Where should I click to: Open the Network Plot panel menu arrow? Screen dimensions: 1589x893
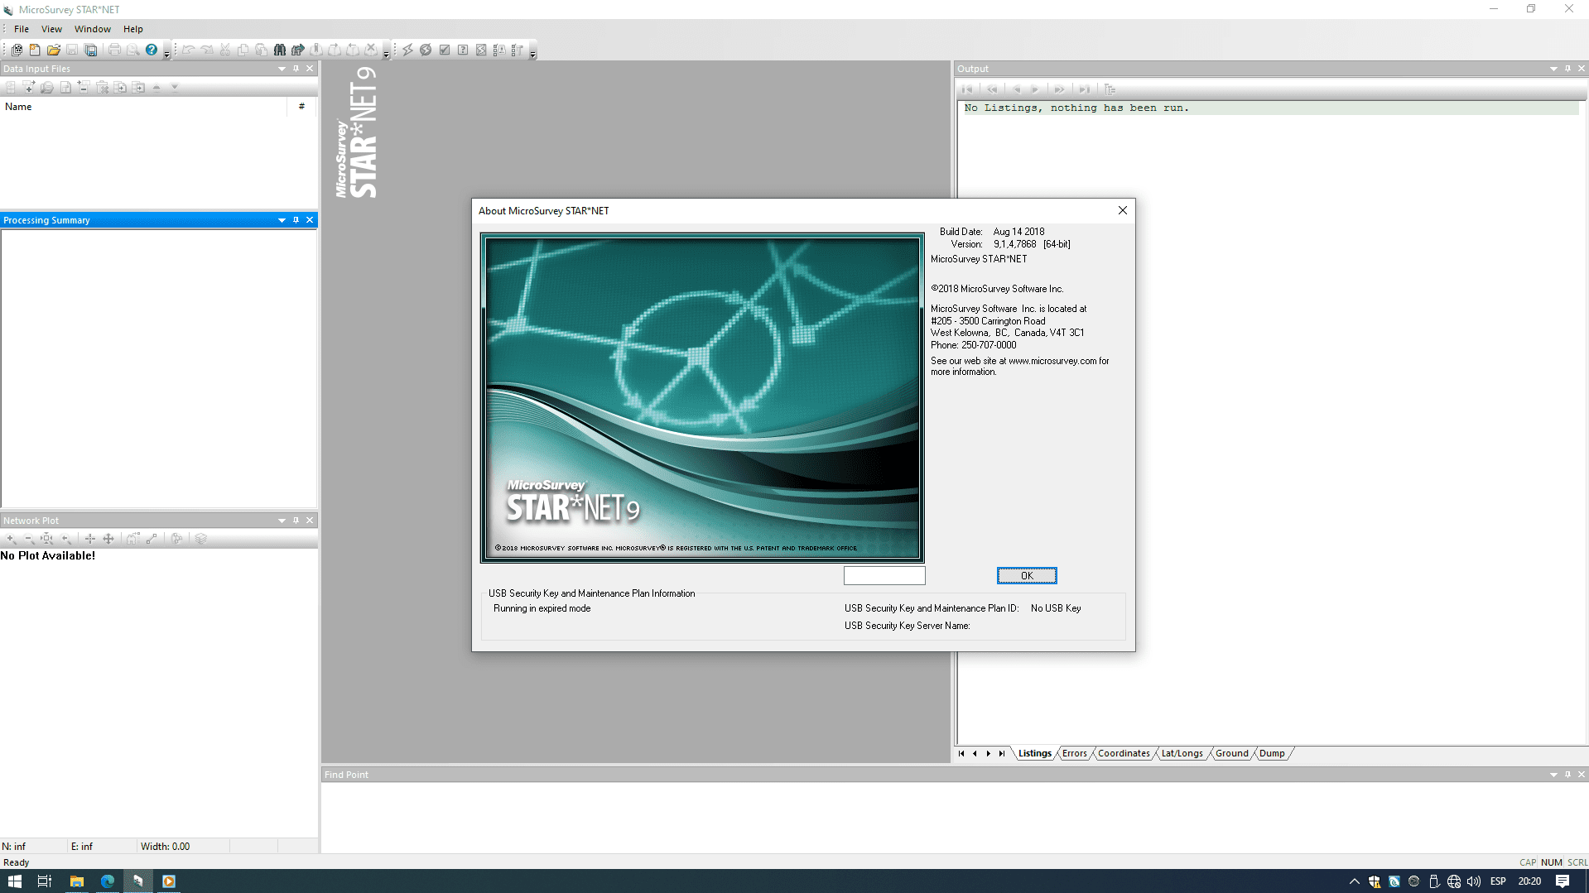click(282, 520)
